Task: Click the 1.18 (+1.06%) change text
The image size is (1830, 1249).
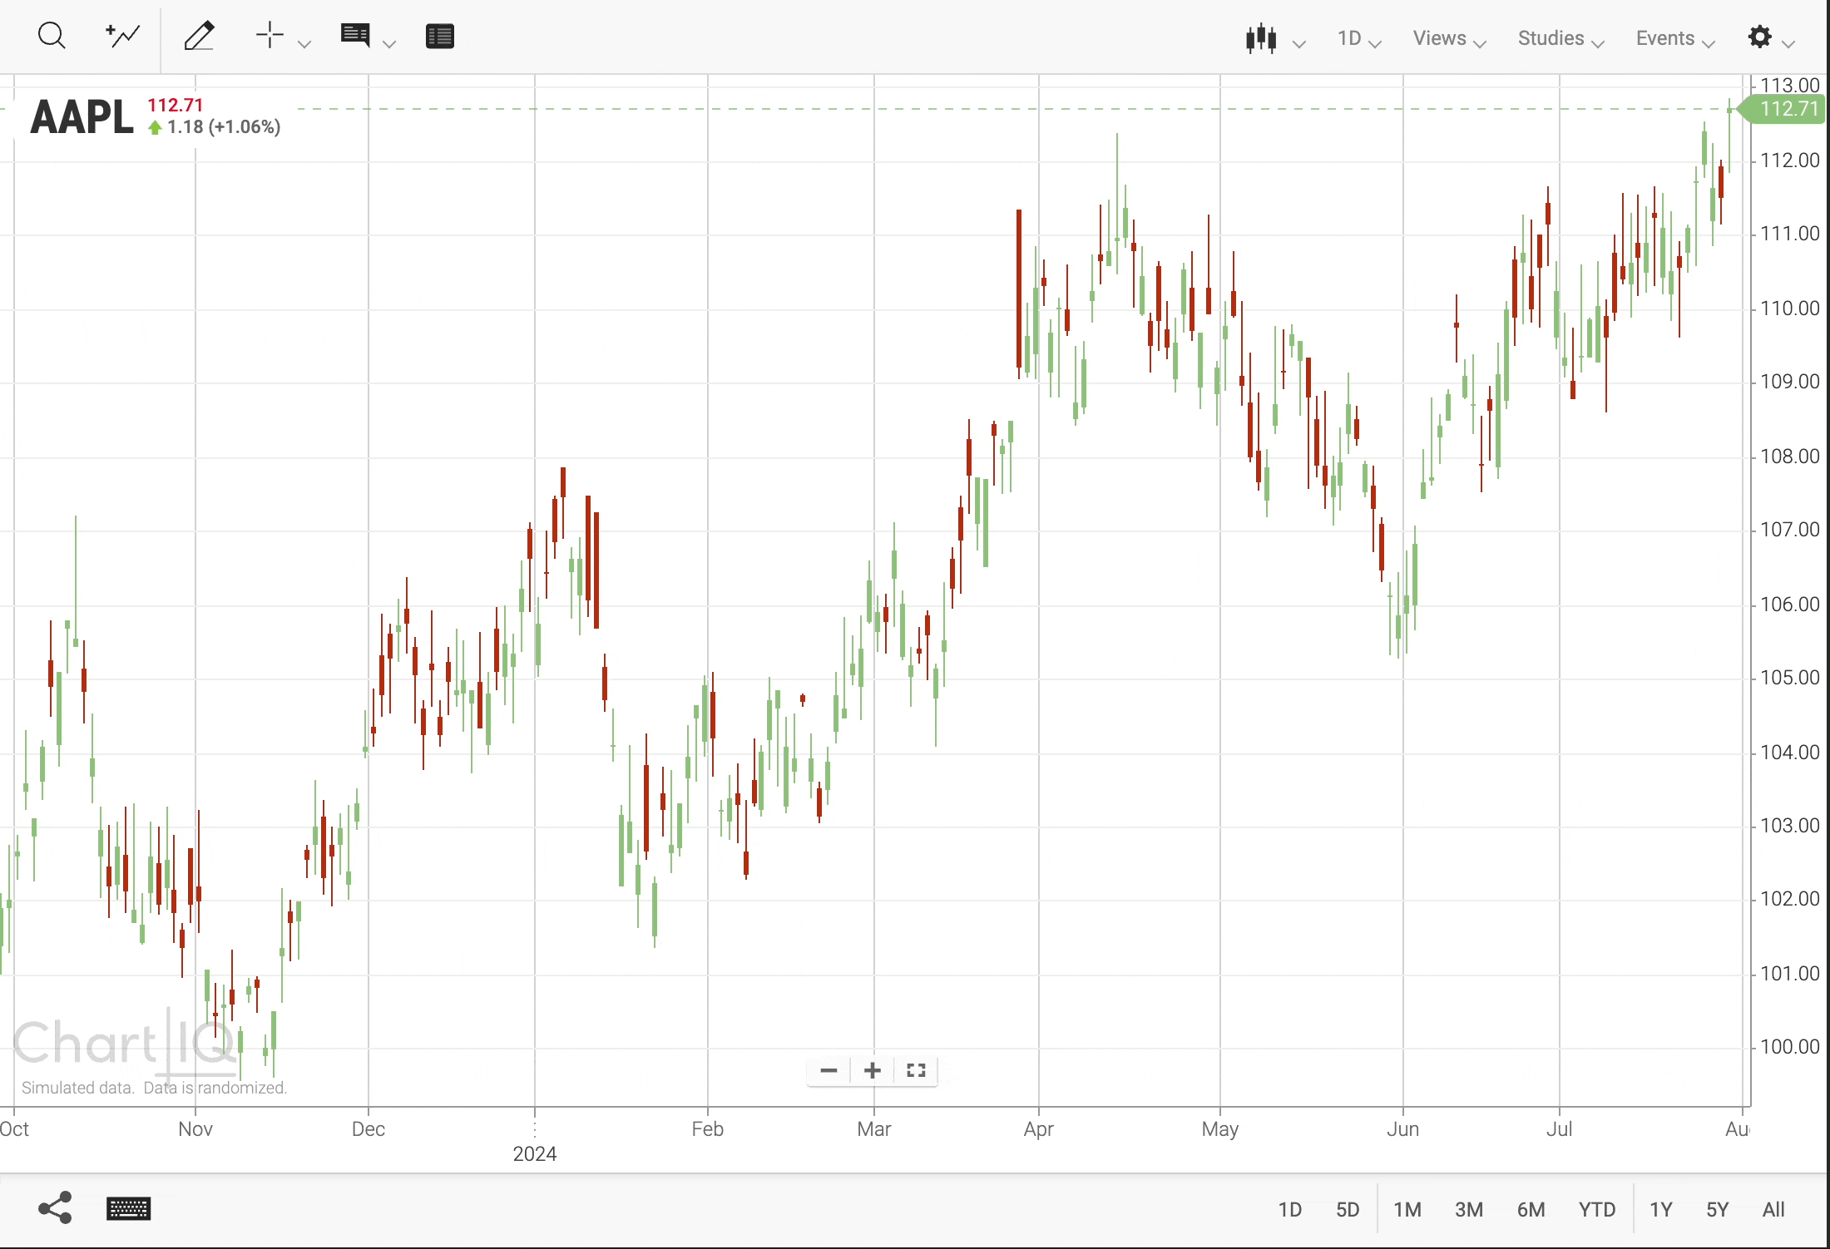Action: [x=224, y=127]
